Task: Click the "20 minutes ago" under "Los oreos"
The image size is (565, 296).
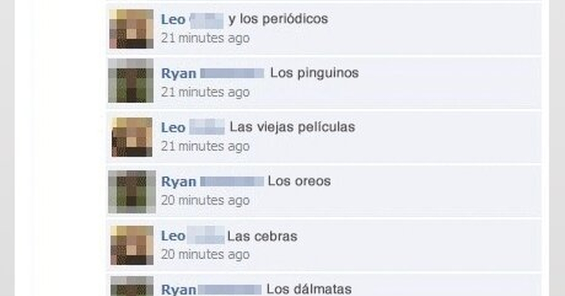Action: coord(205,200)
